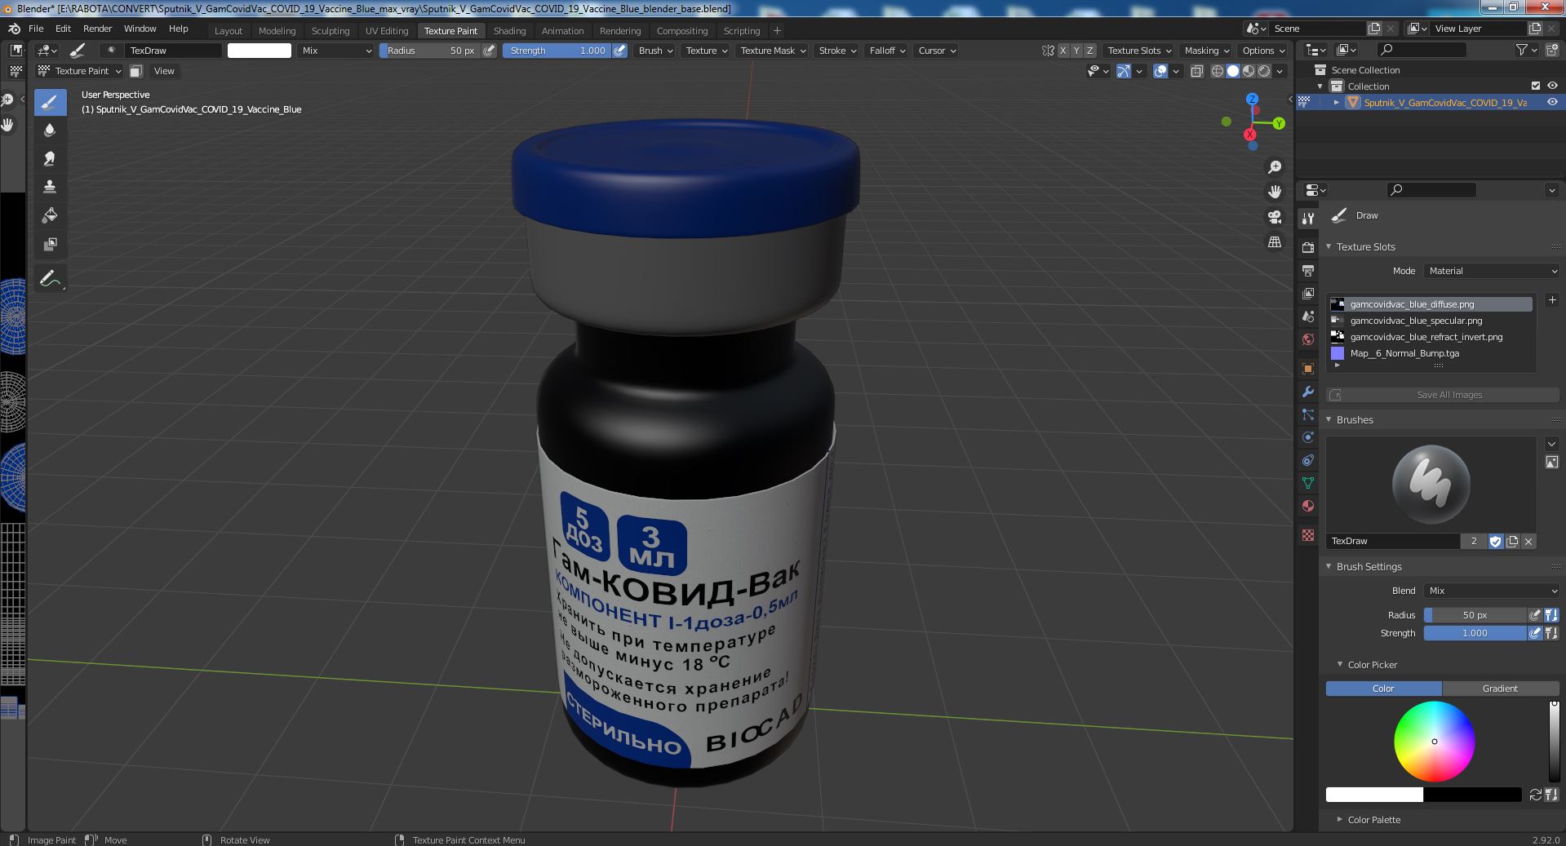Click the outliner search field

[1421, 51]
